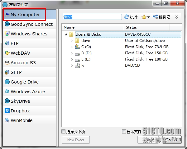Expand the dave user folder
This screenshot has height=149, width=187.
point(72,41)
